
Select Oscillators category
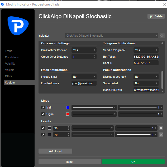click(12, 57)
